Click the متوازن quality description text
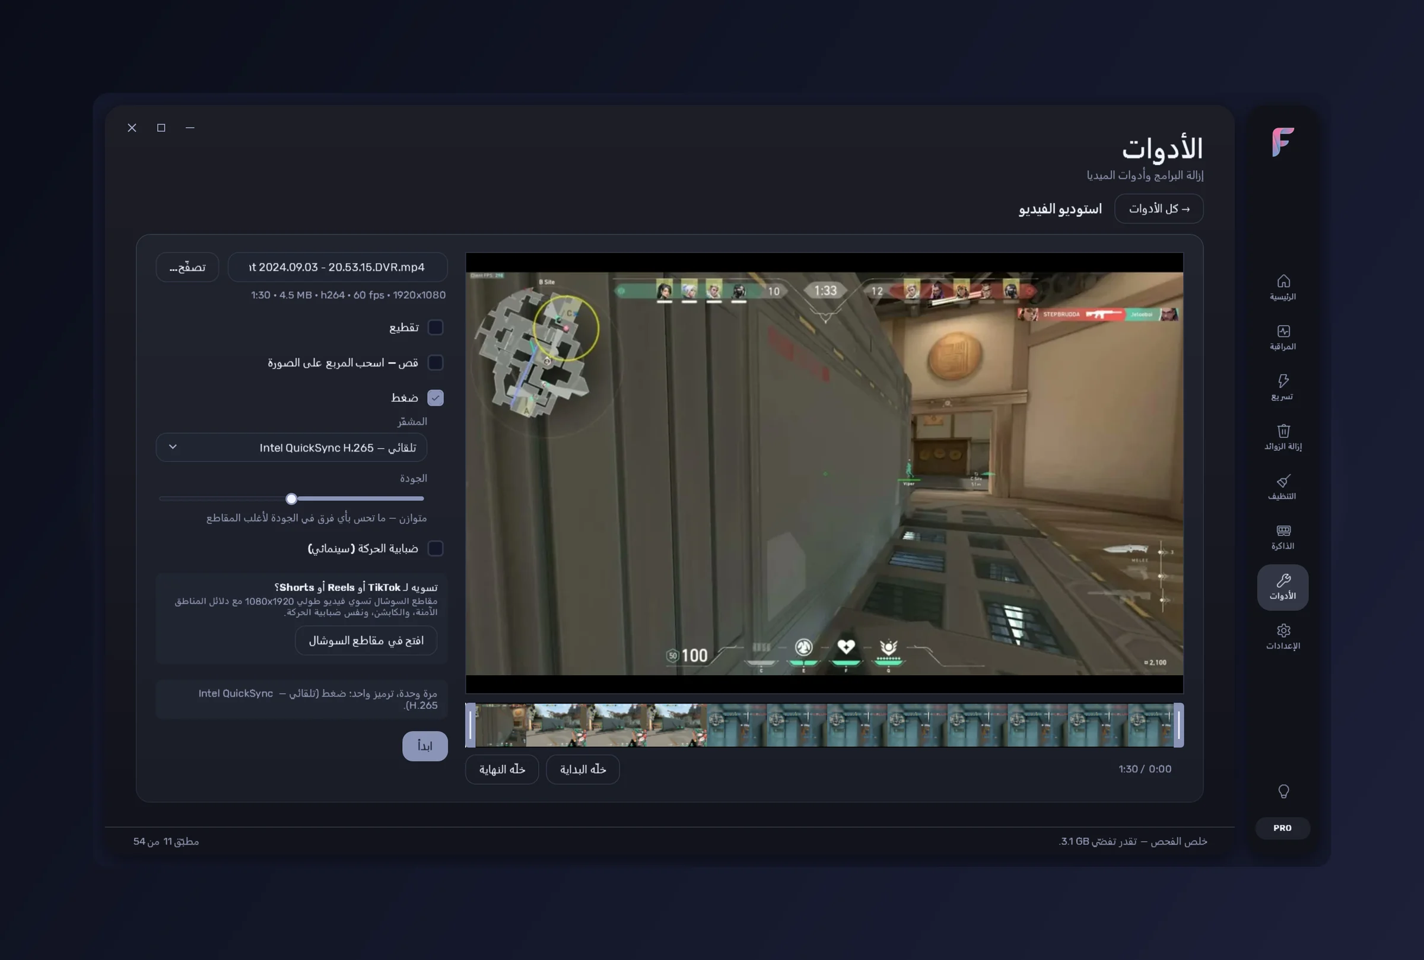The height and width of the screenshot is (960, 1424). point(316,518)
